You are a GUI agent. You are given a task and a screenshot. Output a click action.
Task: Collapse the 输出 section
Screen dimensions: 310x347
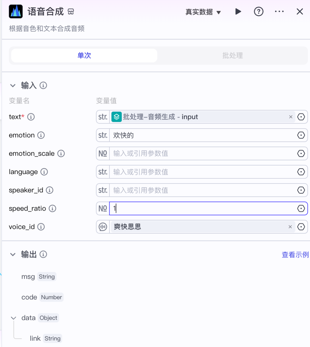tap(13, 254)
